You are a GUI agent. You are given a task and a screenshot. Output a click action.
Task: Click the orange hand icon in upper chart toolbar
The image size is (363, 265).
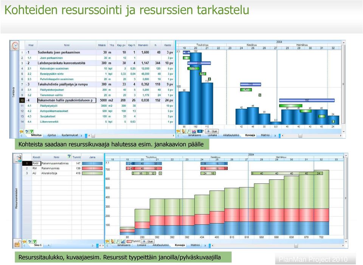178,131
